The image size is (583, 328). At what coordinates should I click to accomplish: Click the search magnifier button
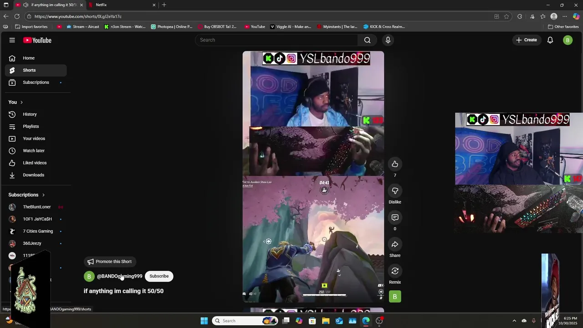click(367, 40)
